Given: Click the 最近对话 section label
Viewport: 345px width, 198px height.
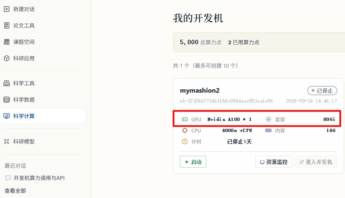Looking at the screenshot, I should click(15, 166).
